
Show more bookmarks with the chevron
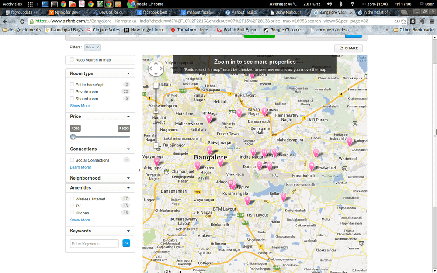(x=387, y=30)
